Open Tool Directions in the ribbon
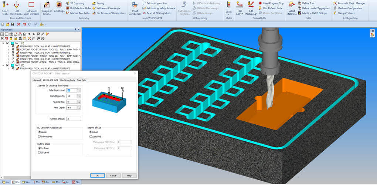Viewport: 377px width, 185px height. click(x=16, y=5)
